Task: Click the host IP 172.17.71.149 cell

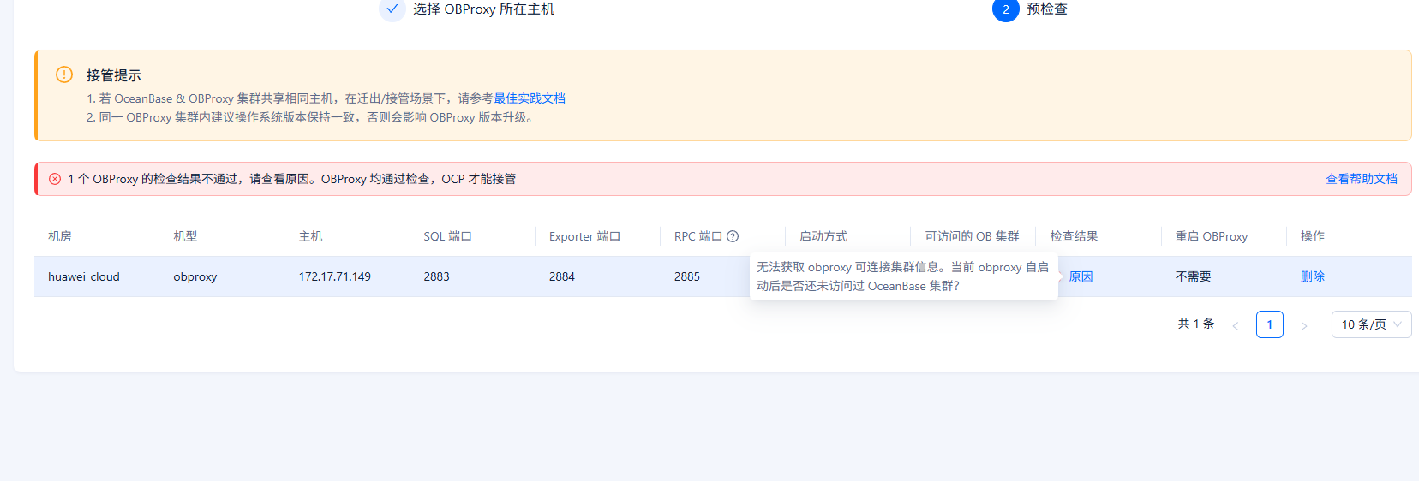Action: tap(334, 276)
